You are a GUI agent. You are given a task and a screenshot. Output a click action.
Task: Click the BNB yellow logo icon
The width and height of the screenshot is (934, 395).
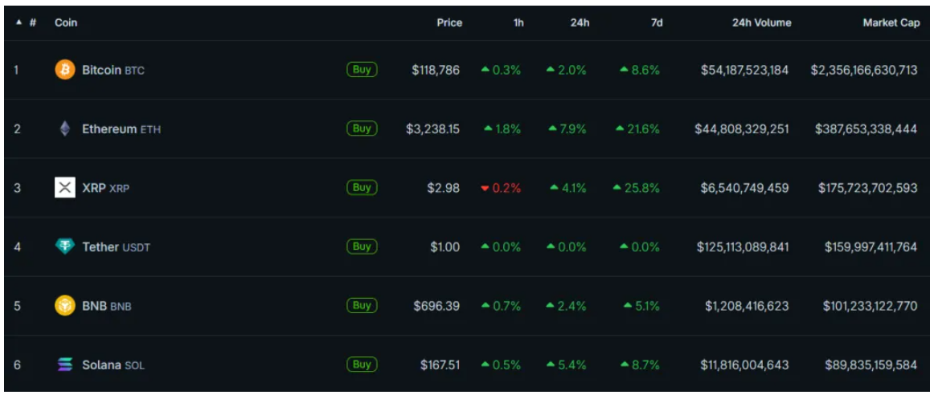click(x=64, y=306)
